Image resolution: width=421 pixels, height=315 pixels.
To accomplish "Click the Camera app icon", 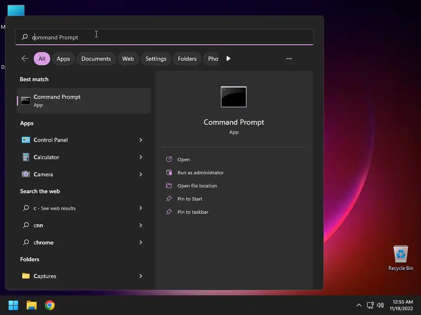I will 26,174.
